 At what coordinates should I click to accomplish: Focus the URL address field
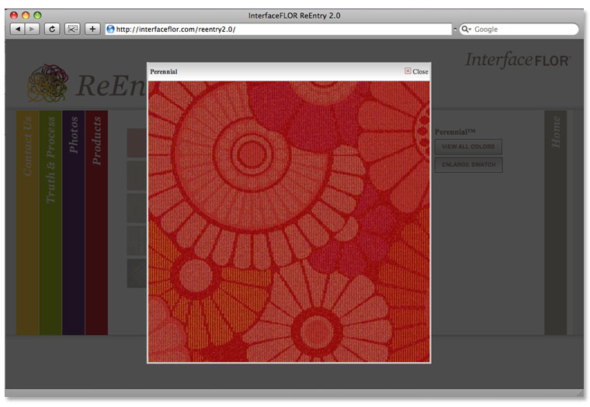279,29
